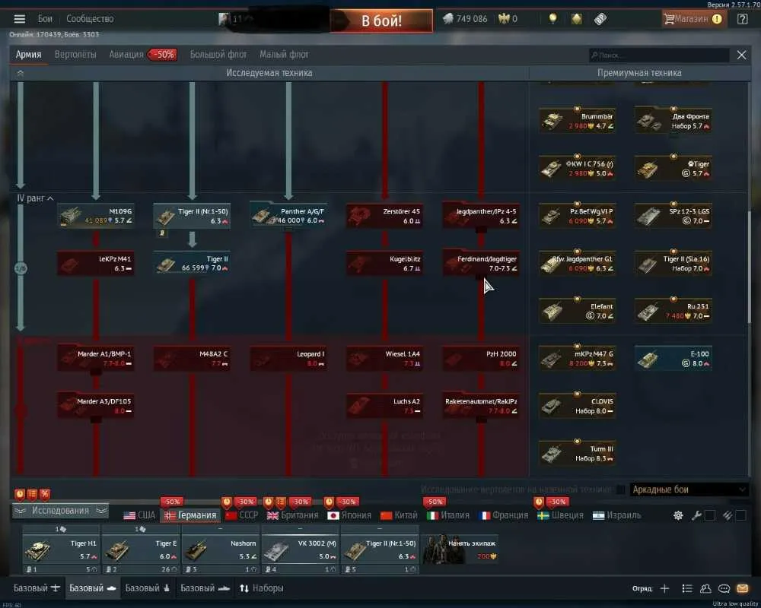This screenshot has height=608, width=761.
Task: Click the В бой! button
Action: (381, 21)
